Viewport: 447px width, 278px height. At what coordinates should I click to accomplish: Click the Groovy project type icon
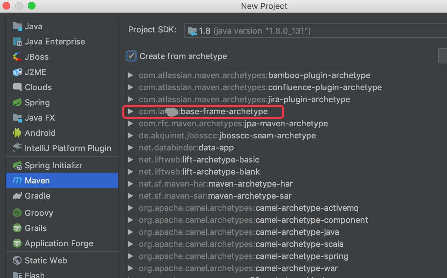tap(17, 213)
